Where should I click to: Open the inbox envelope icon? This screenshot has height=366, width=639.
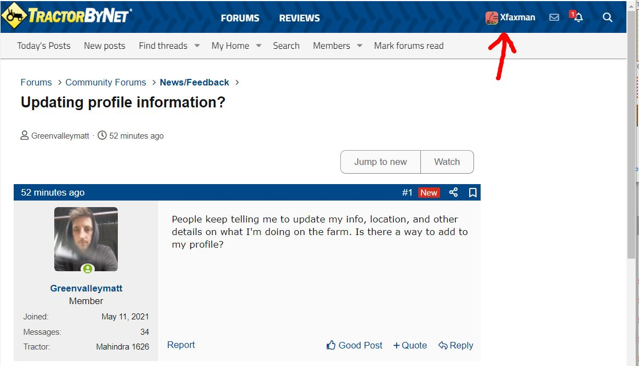554,18
